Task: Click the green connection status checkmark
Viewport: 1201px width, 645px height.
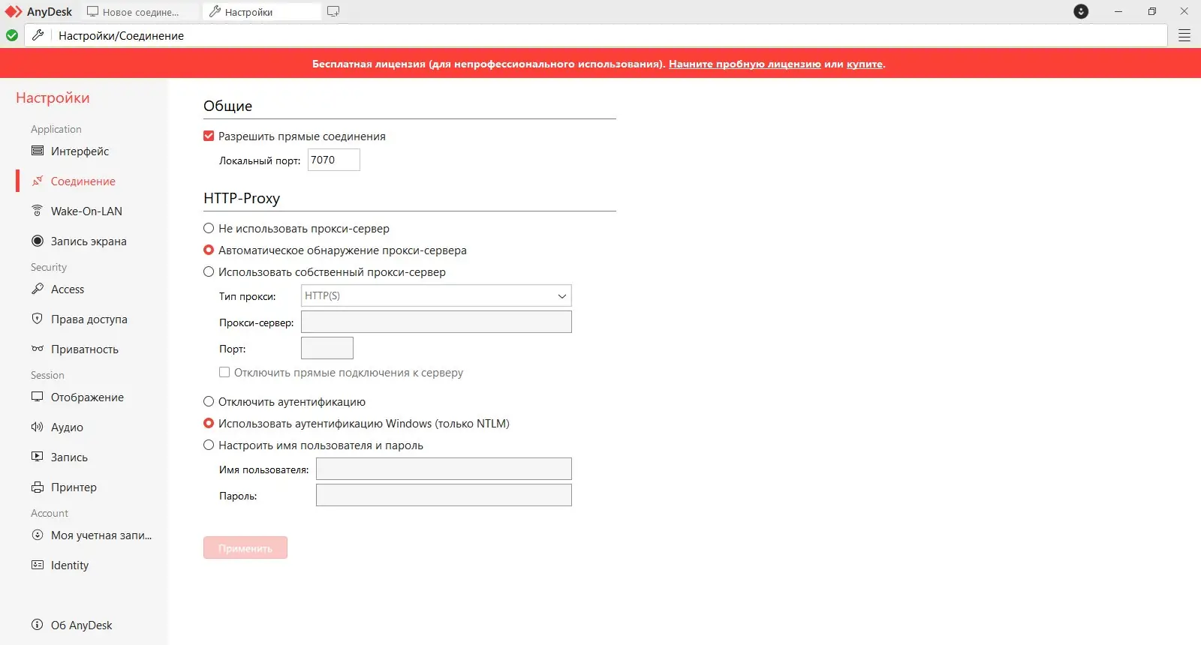Action: [x=12, y=35]
